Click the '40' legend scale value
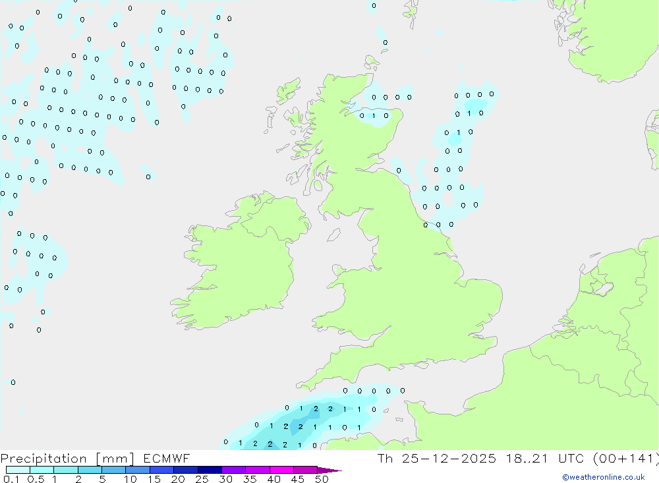659x483 pixels. [x=273, y=479]
